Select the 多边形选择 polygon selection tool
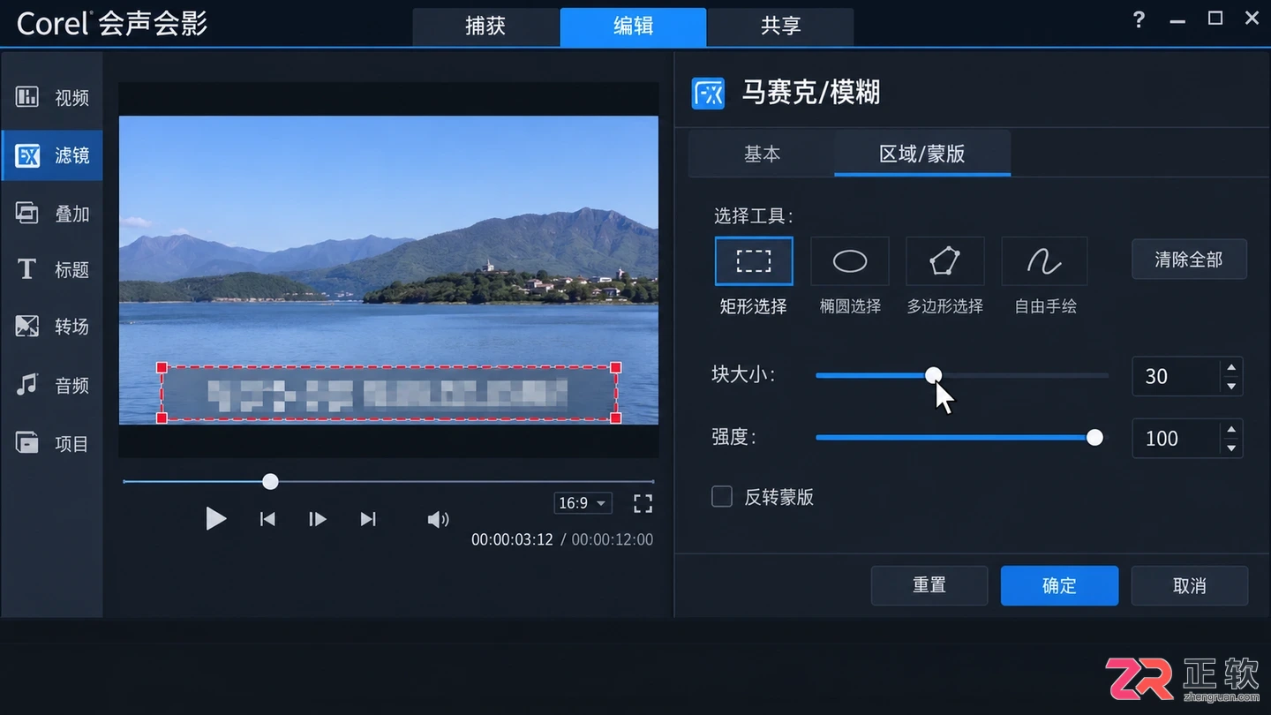Screen dimensions: 1271x715 (x=945, y=261)
